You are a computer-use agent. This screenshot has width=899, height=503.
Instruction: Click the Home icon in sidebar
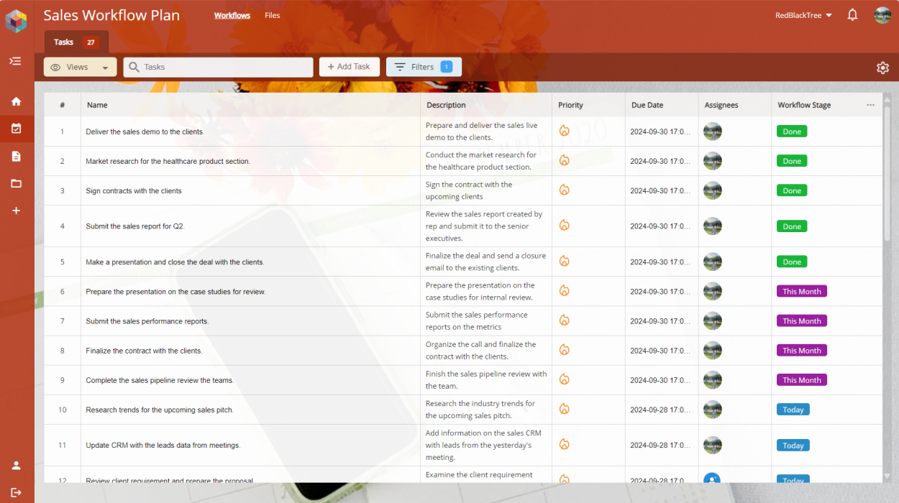point(16,101)
